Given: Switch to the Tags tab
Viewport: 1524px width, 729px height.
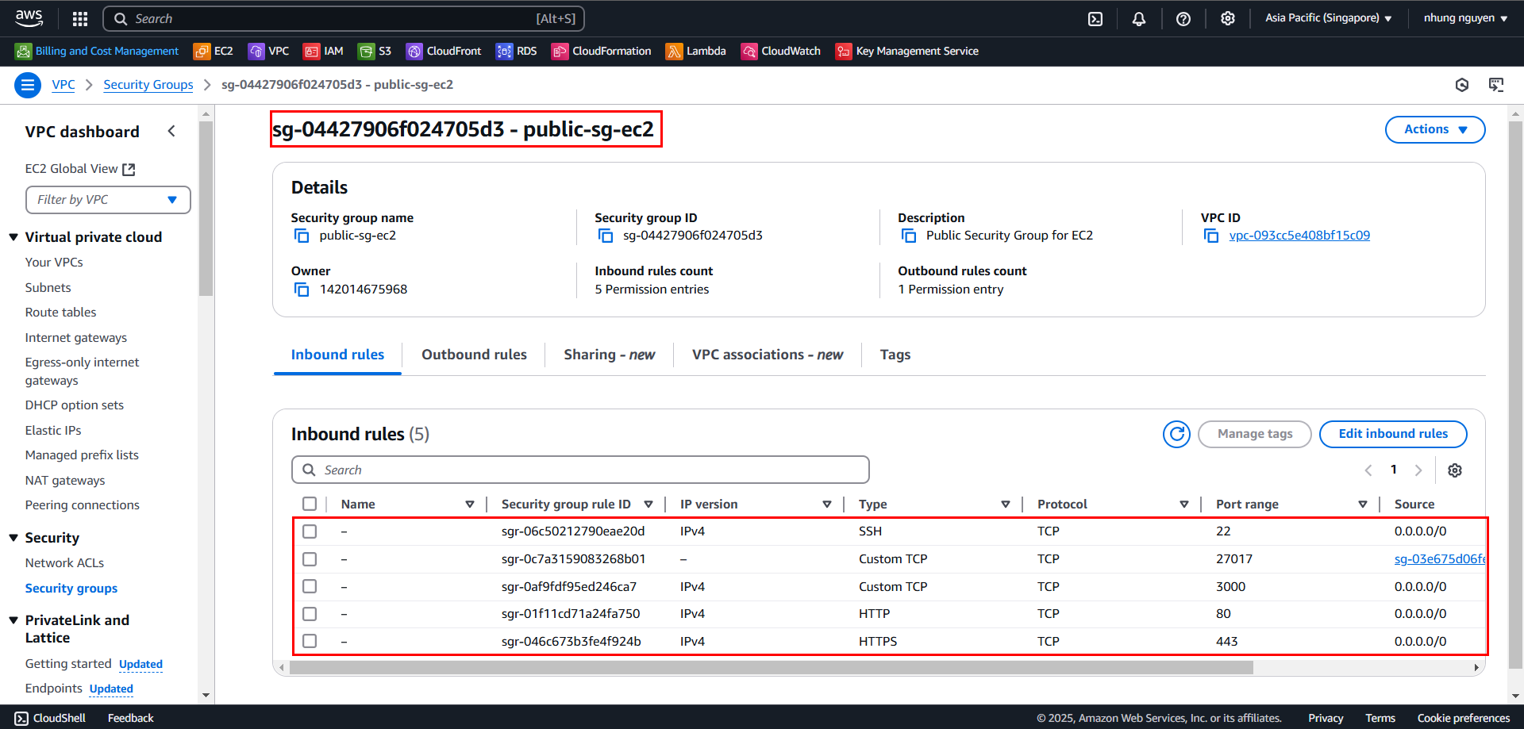Looking at the screenshot, I should [895, 355].
